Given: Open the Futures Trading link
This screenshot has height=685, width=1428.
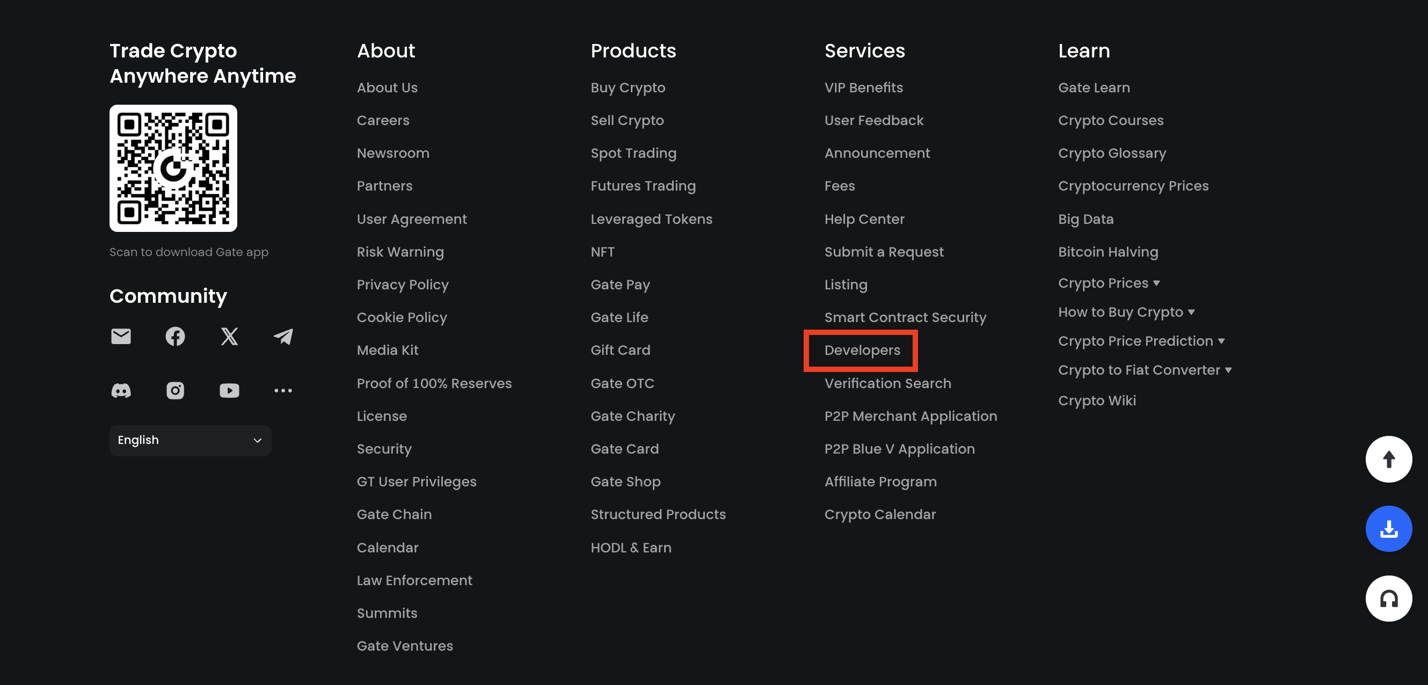Looking at the screenshot, I should 643,186.
